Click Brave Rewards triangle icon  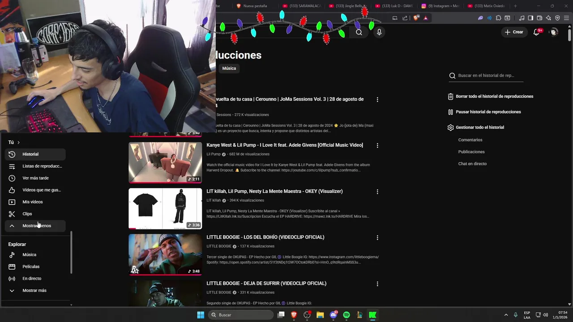pyautogui.click(x=425, y=18)
